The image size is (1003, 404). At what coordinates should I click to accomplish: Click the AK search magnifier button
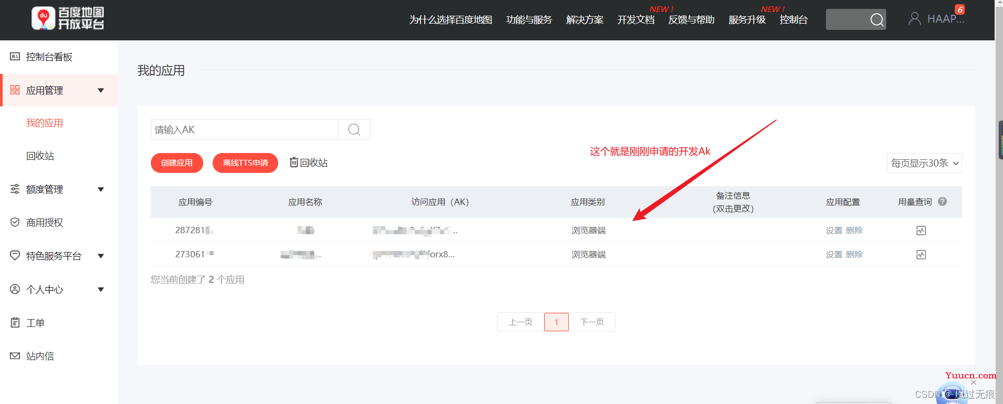coord(355,129)
